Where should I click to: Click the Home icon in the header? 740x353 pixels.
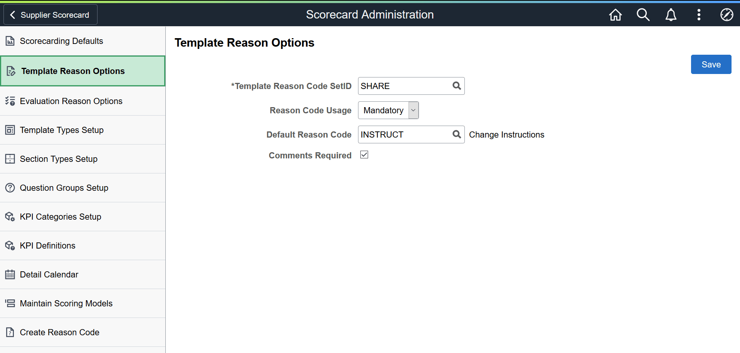pyautogui.click(x=615, y=15)
